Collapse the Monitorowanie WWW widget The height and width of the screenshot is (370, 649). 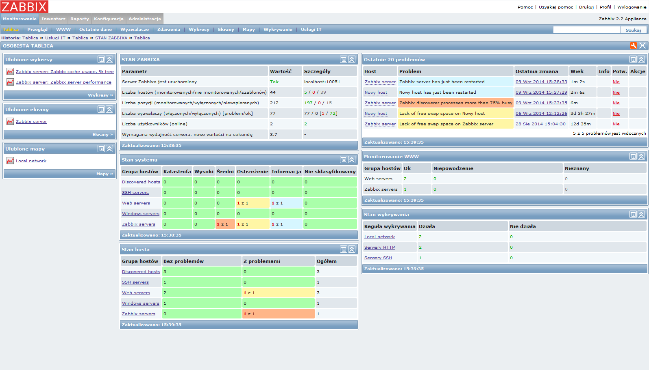(641, 156)
